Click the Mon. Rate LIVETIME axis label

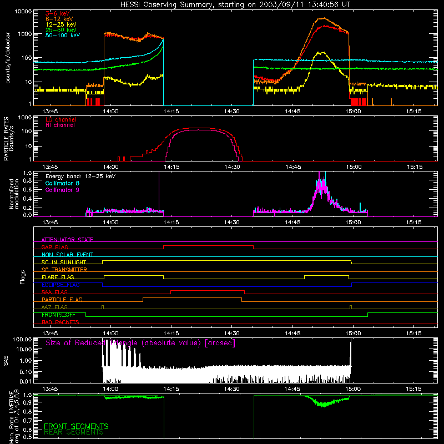click(x=13, y=416)
